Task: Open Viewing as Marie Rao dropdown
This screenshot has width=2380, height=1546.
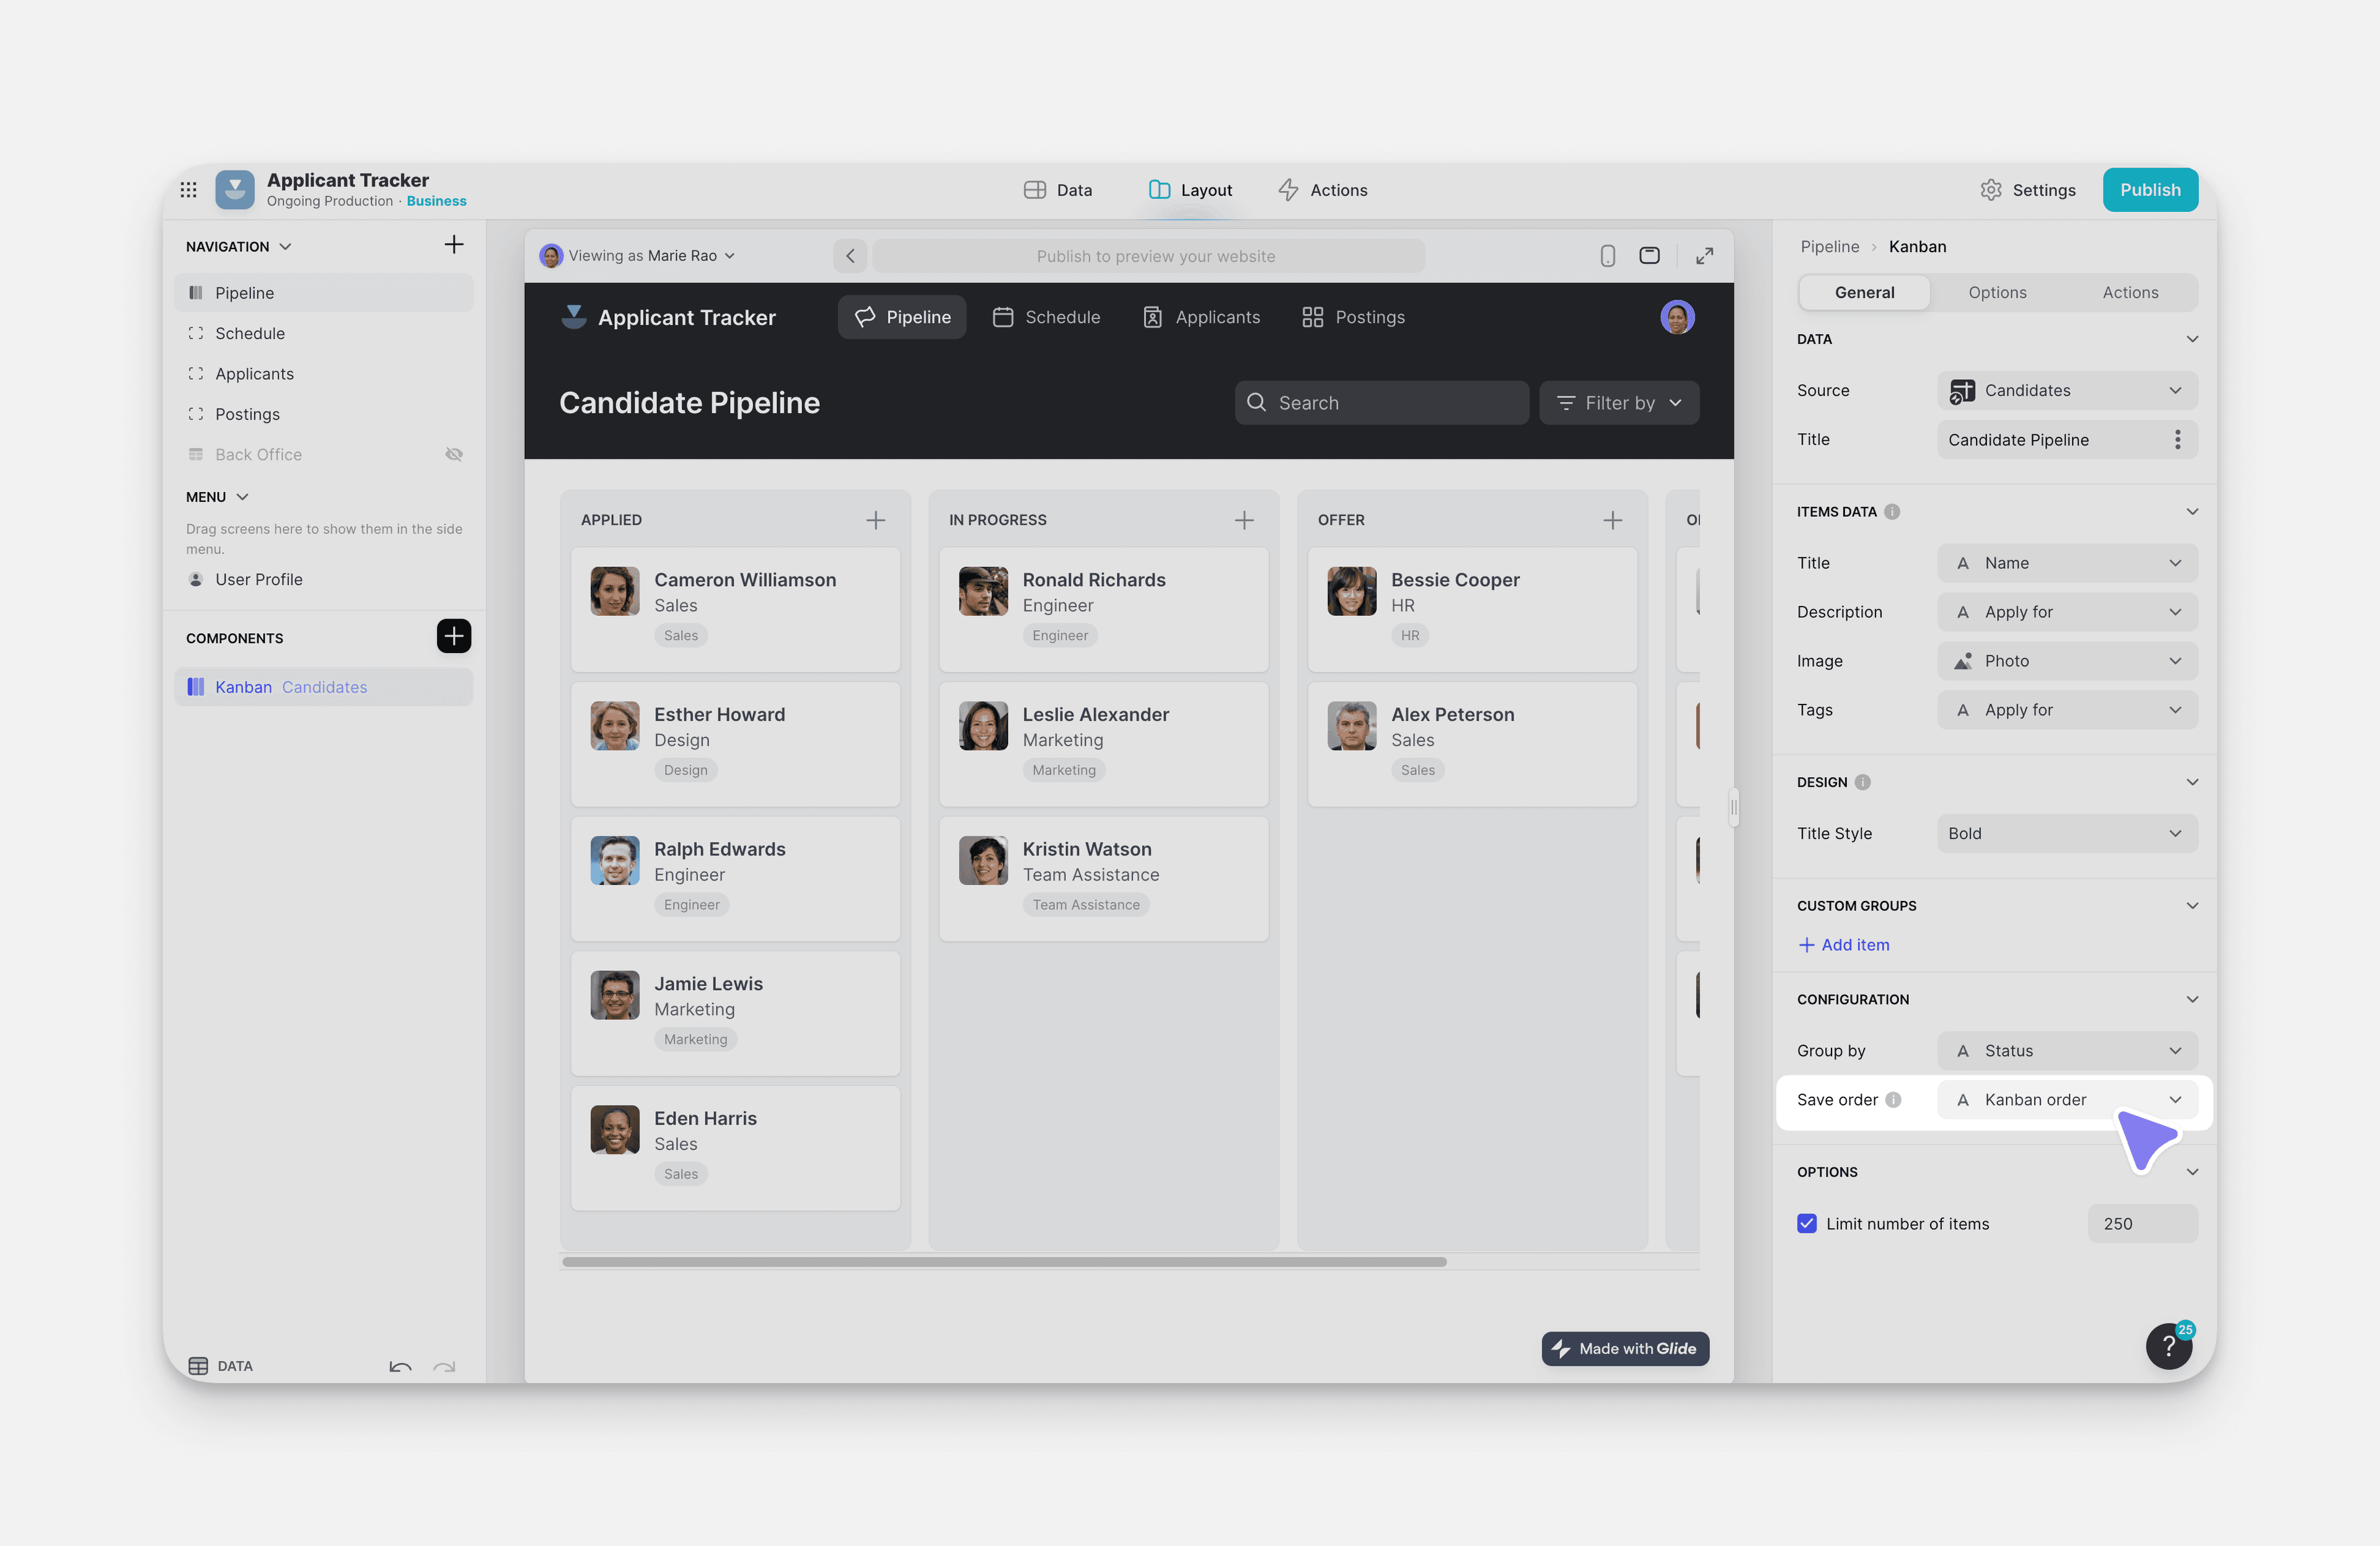Action: pyautogui.click(x=638, y=256)
